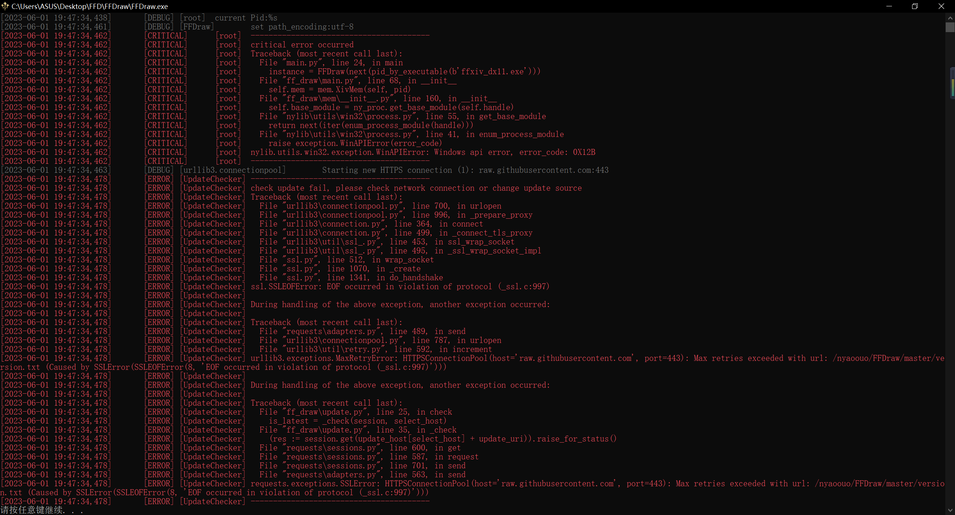
Task: Click the minimize button of the console
Action: (889, 6)
